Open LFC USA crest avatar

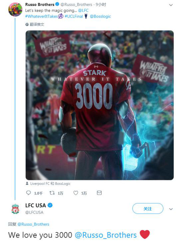pyautogui.click(x=15, y=209)
